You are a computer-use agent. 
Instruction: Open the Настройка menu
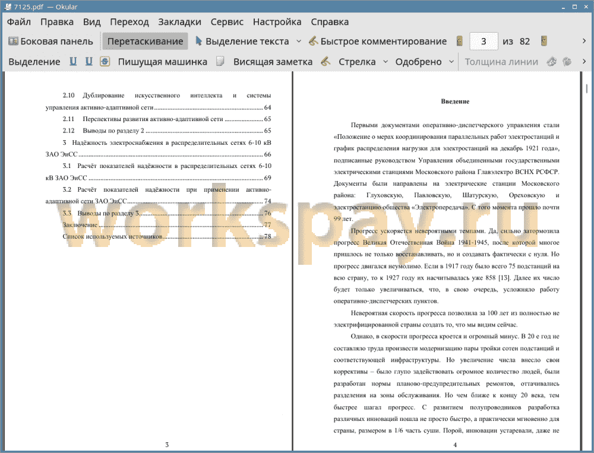click(x=277, y=22)
